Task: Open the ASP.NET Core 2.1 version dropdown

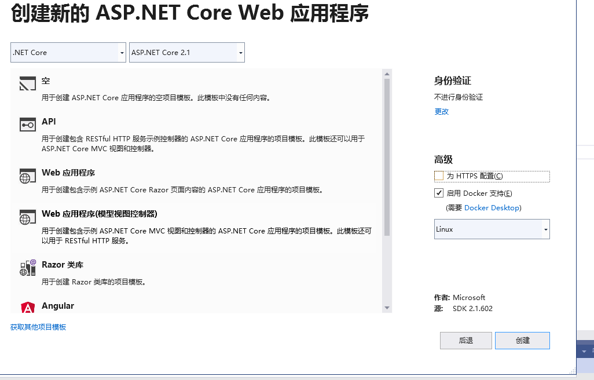Action: coord(187,52)
